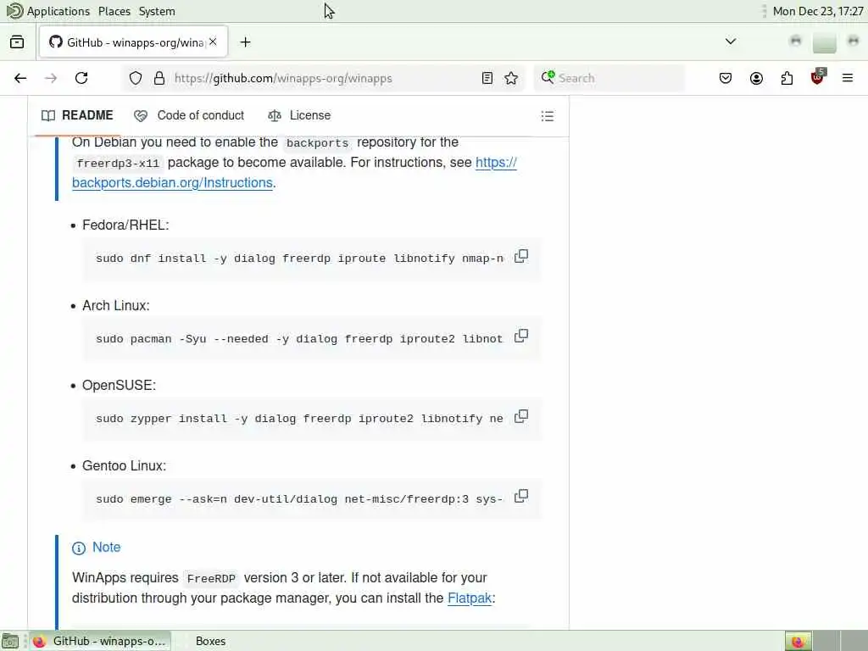This screenshot has height=651, width=868.
Task: Open the System menu
Action: [x=157, y=11]
